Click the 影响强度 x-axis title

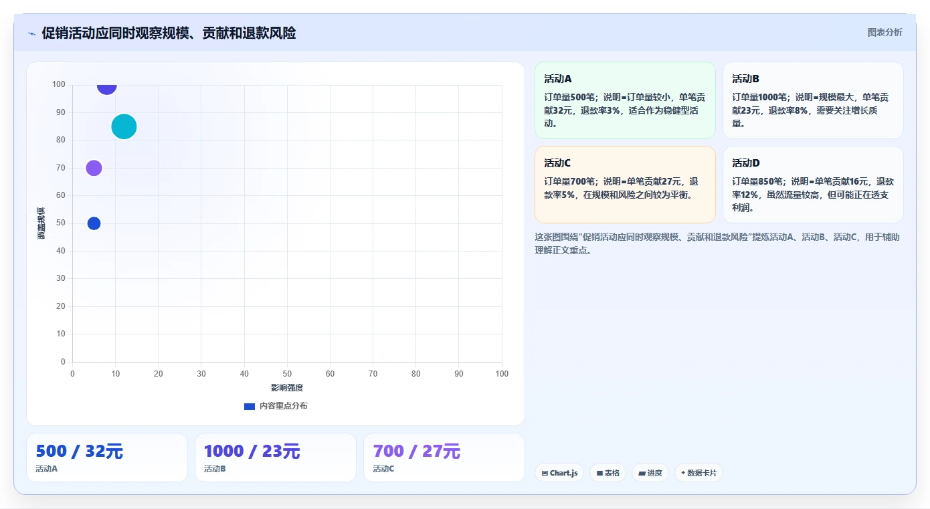pos(287,388)
